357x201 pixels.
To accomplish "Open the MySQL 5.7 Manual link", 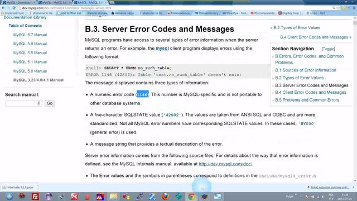I will 30,35.
